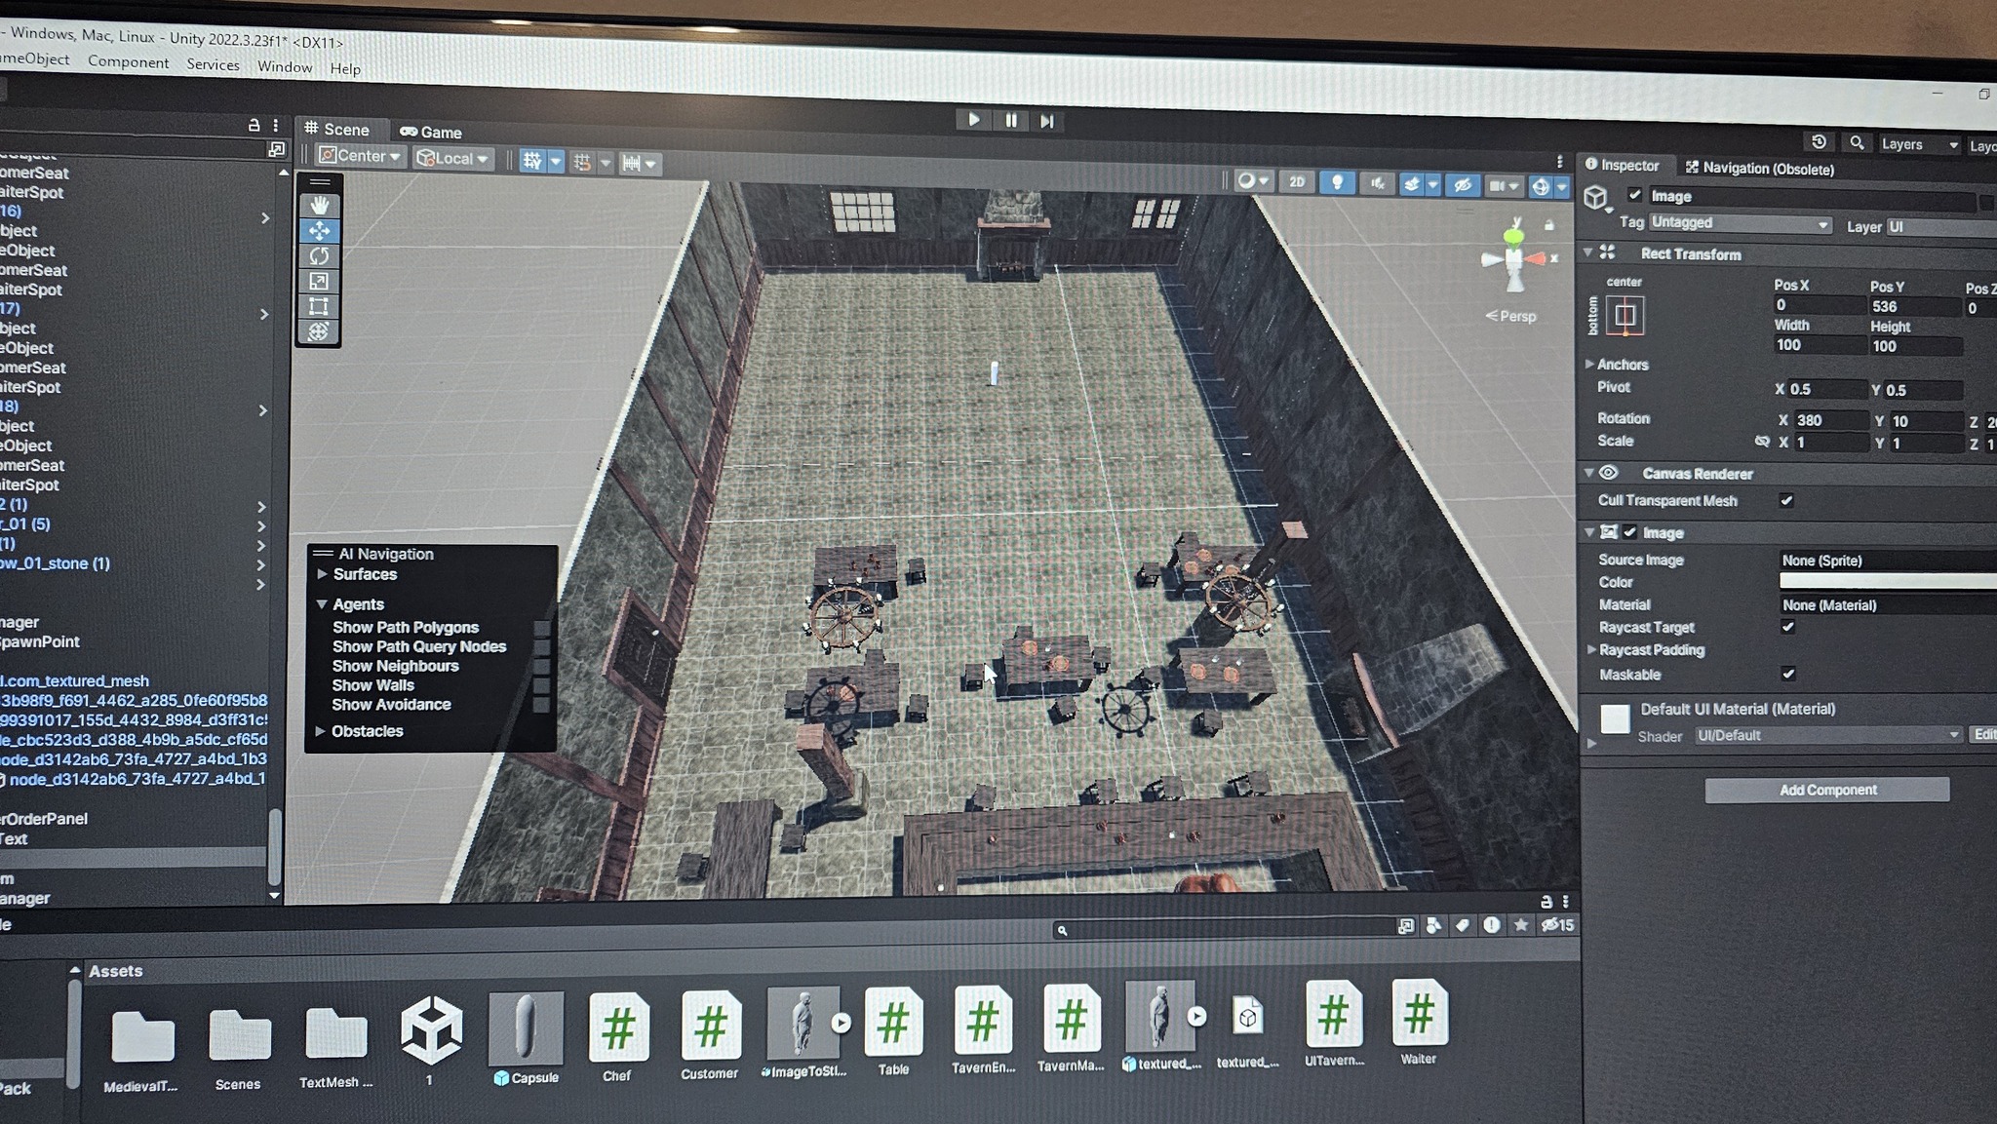The image size is (1997, 1124).
Task: Disable the Raycast Target checkbox
Action: (1787, 627)
